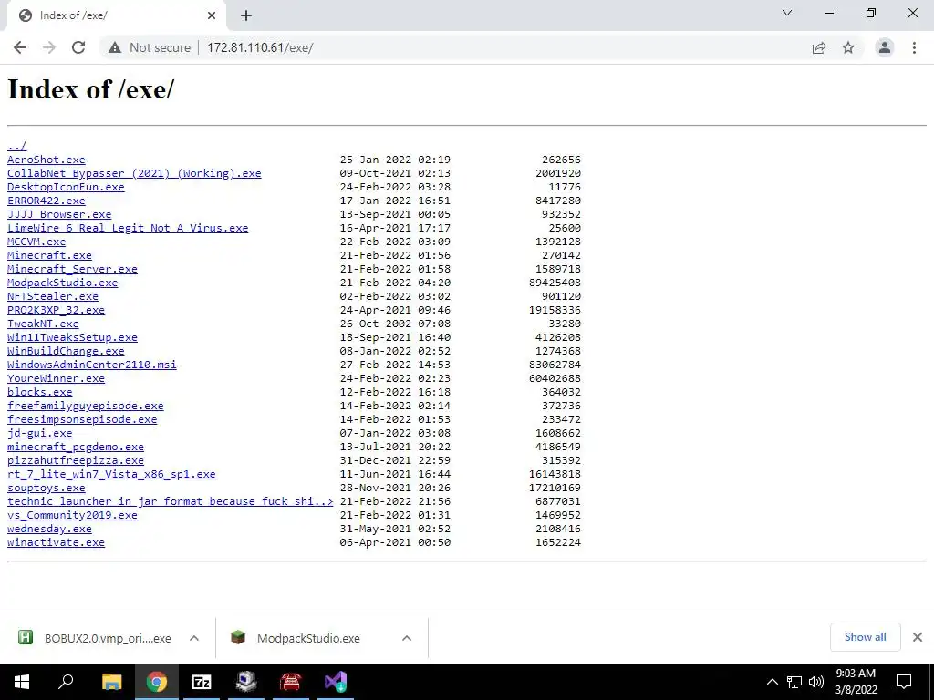The width and height of the screenshot is (934, 700).
Task: Download souptoys.exe
Action: (47, 489)
